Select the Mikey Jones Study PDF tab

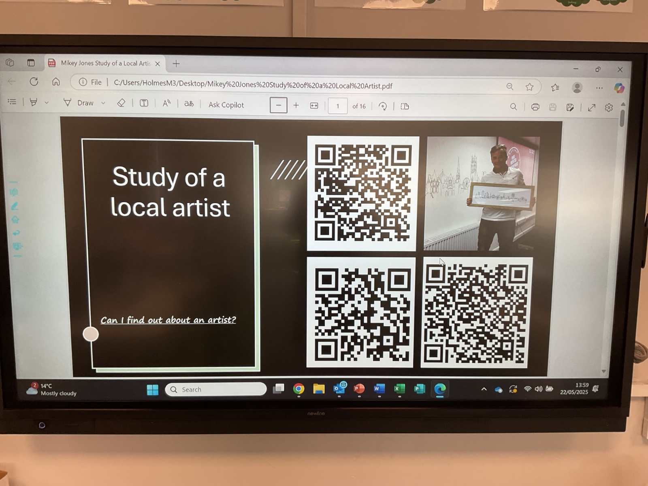104,63
